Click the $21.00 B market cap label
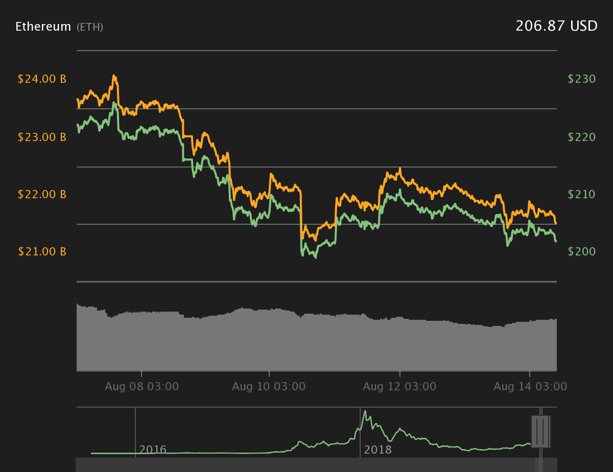Image resolution: width=613 pixels, height=472 pixels. point(42,252)
